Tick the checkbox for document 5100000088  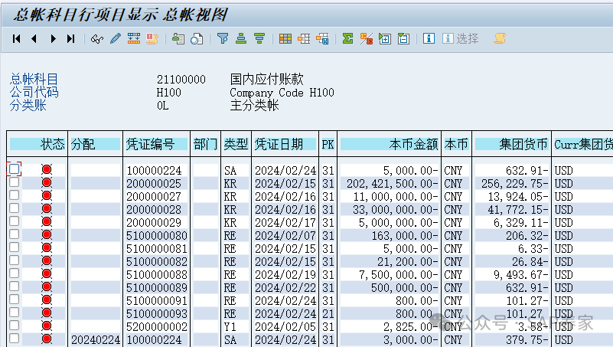(x=14, y=273)
